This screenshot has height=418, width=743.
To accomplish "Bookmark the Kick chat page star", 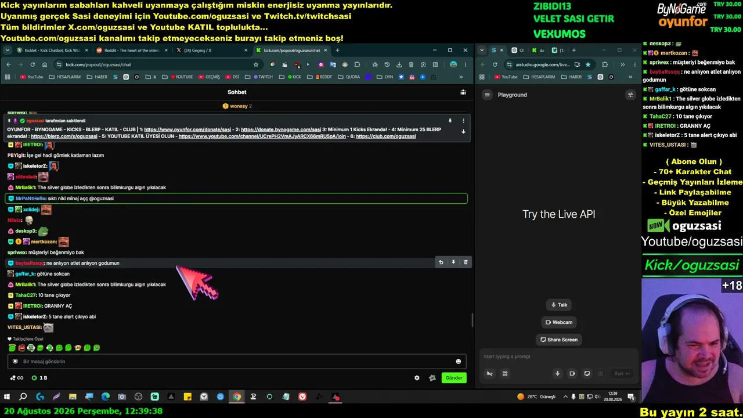I will [255, 64].
